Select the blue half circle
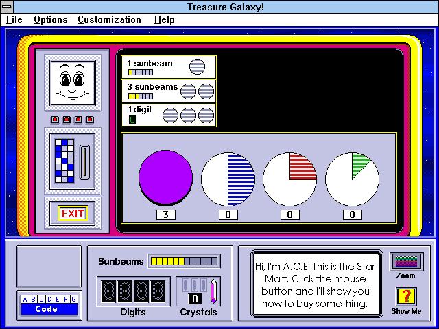This screenshot has height=329, width=439. (x=228, y=179)
